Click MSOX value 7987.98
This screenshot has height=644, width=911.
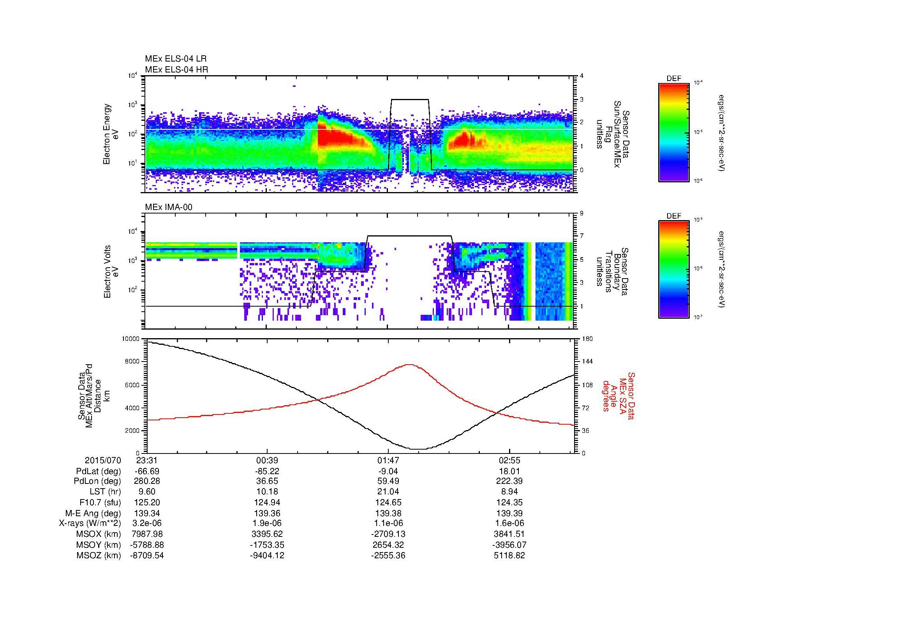[x=147, y=534]
